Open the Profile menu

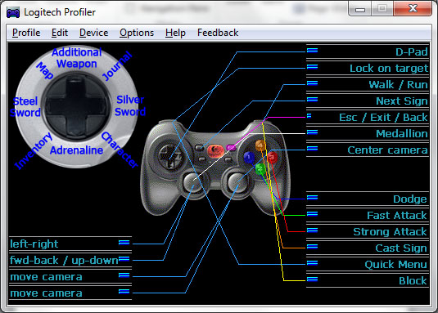[x=26, y=33]
